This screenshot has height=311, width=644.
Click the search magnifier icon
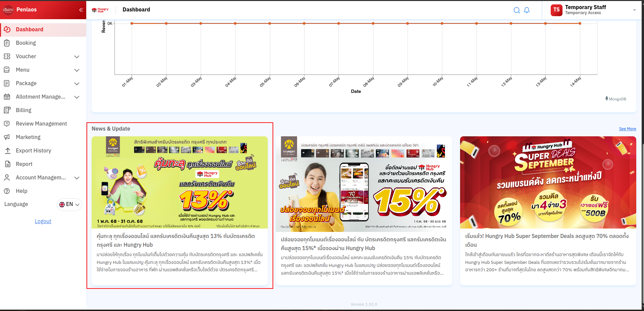[x=516, y=10]
